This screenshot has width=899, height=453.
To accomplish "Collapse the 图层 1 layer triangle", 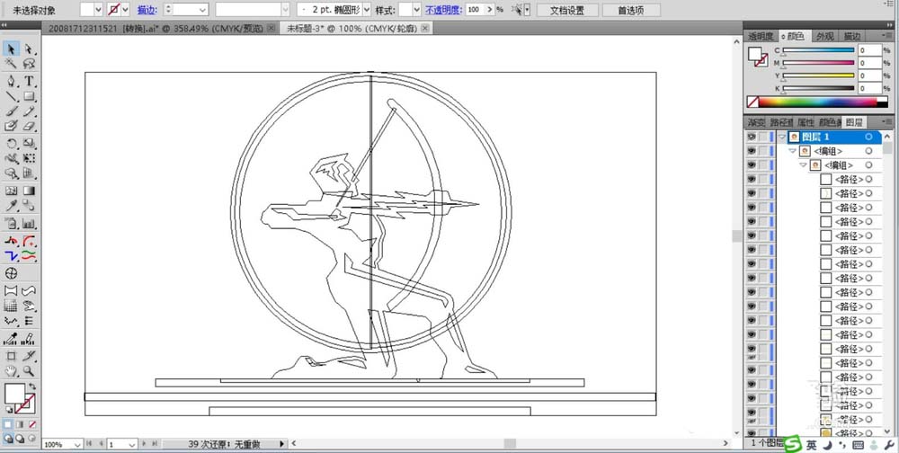I will tap(782, 137).
